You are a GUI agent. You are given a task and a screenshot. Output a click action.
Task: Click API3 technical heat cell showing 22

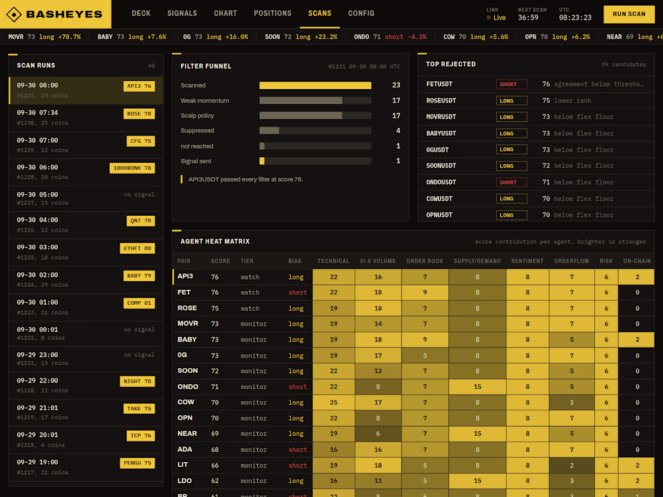click(334, 277)
